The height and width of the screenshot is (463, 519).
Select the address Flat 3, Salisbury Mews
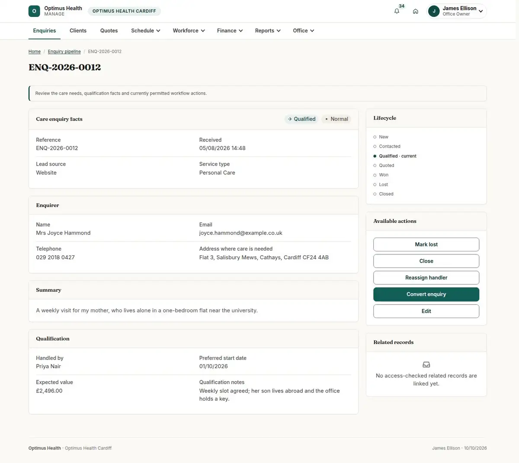[x=264, y=257]
